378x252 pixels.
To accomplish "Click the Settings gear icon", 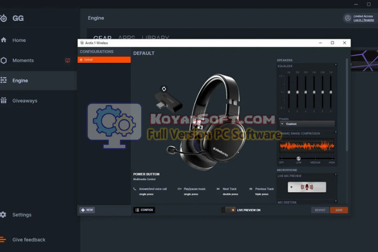I will click(x=3, y=214).
